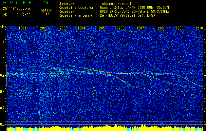Click the kHz axis unit label
This screenshot has width=206, height=131.
[3, 27]
